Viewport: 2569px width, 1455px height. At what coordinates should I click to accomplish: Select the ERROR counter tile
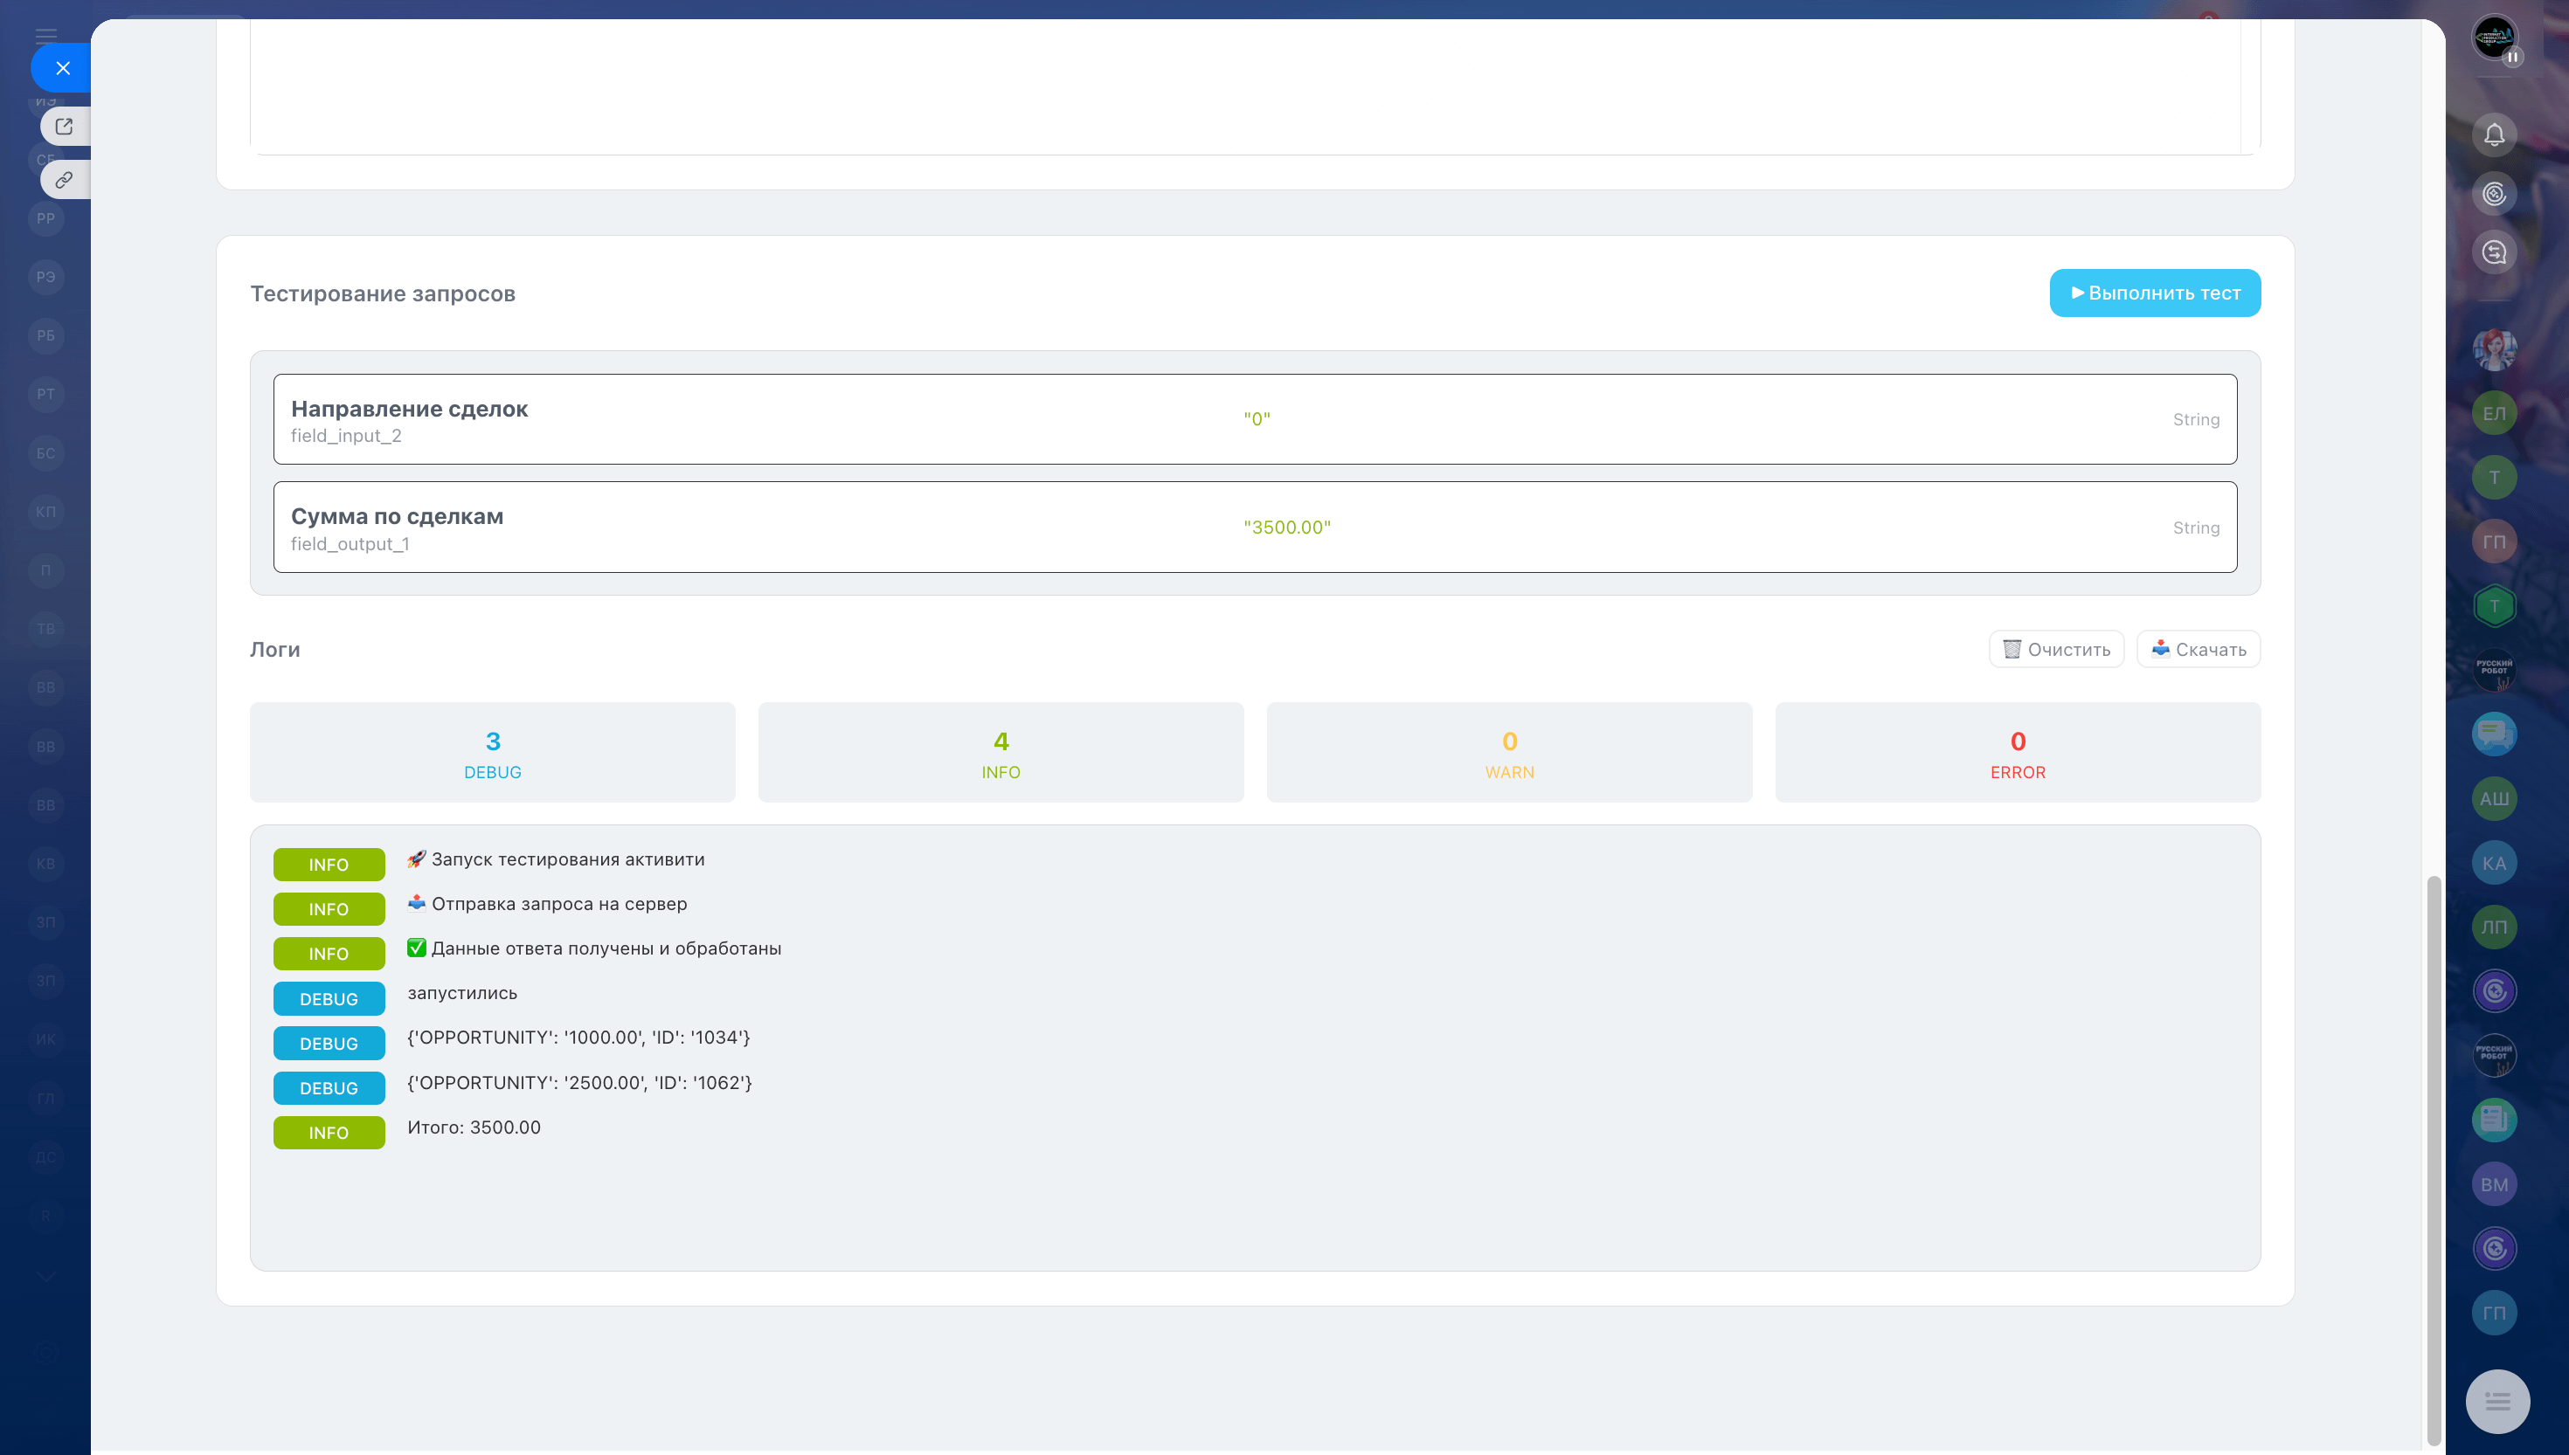[x=2018, y=753]
